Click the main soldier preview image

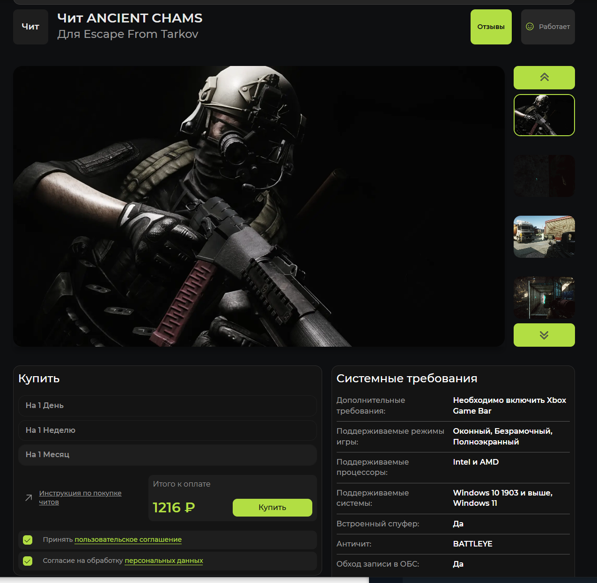(x=259, y=206)
